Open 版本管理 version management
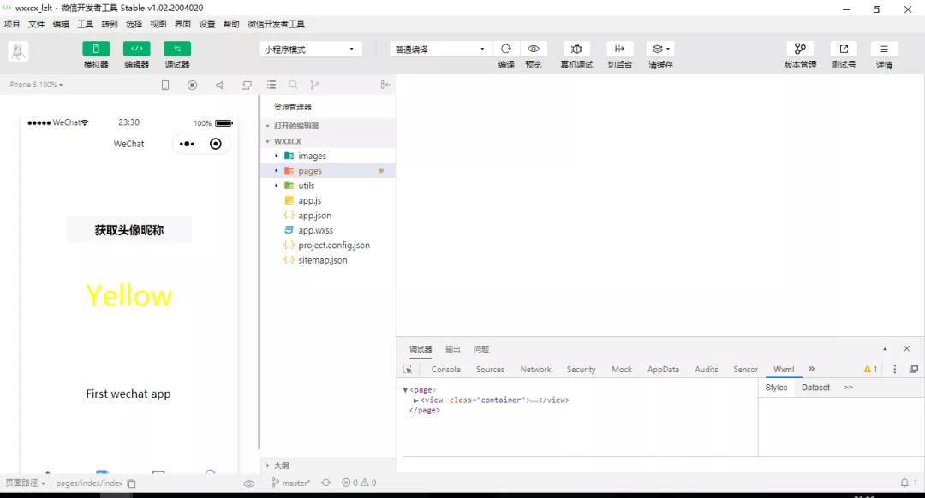The width and height of the screenshot is (925, 498). click(800, 54)
